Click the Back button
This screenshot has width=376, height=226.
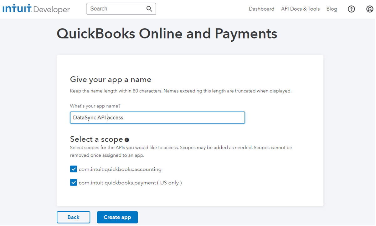(73, 217)
